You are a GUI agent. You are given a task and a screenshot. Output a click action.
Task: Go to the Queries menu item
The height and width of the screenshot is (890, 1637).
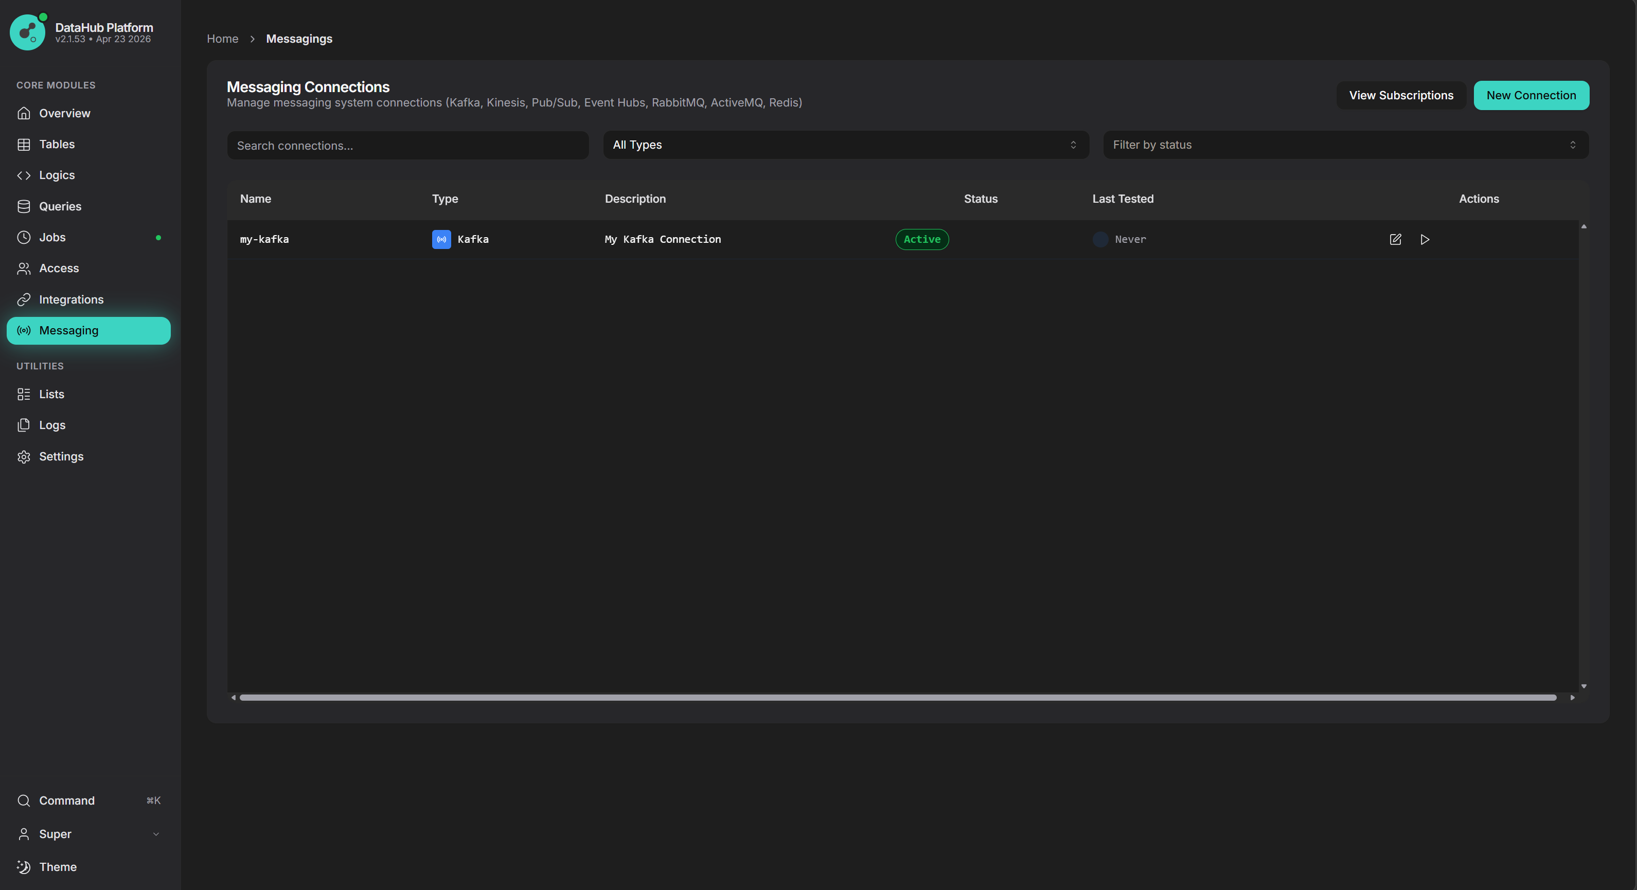pos(88,206)
